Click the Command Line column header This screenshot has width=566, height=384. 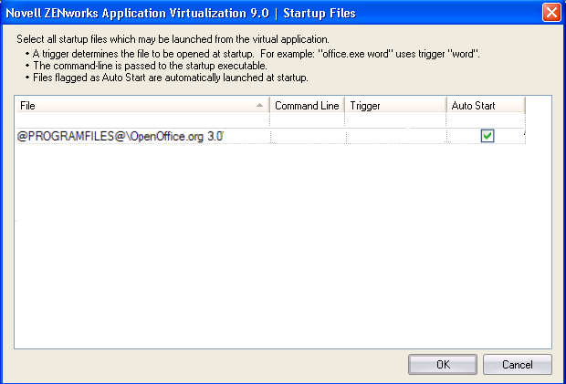pos(307,106)
